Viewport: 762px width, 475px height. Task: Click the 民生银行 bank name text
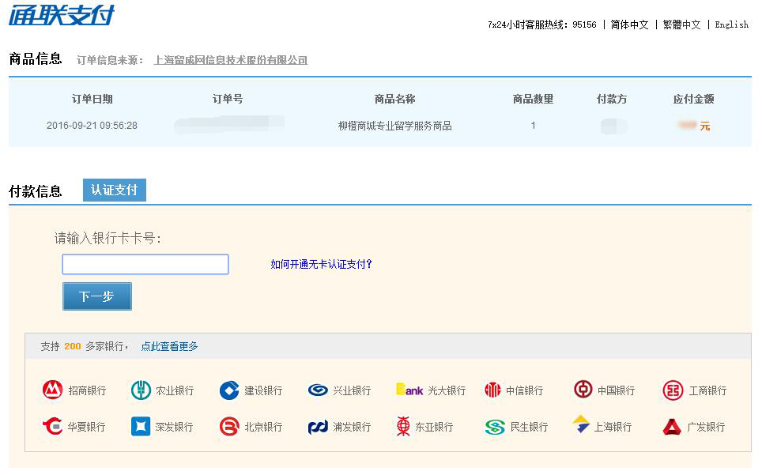pyautogui.click(x=529, y=427)
